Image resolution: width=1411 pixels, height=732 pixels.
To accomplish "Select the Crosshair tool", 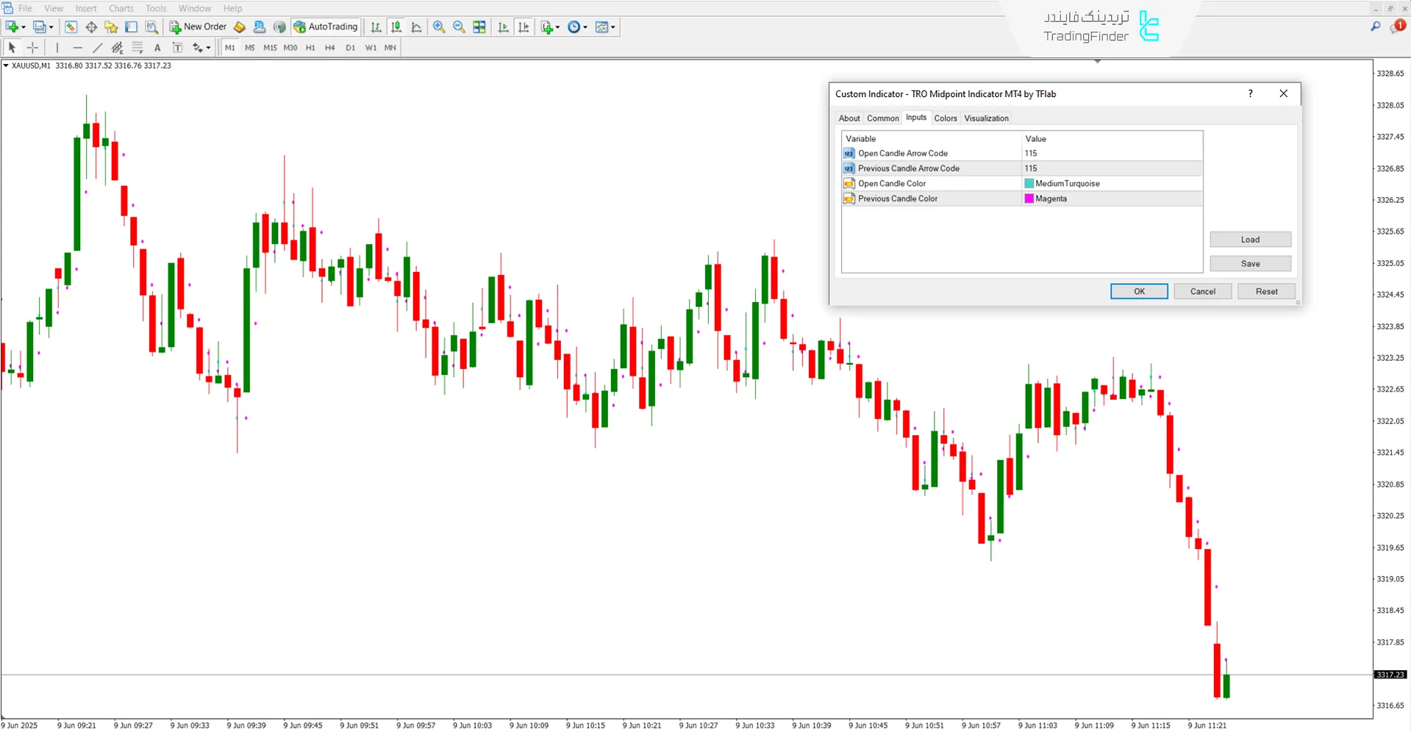I will pyautogui.click(x=33, y=48).
